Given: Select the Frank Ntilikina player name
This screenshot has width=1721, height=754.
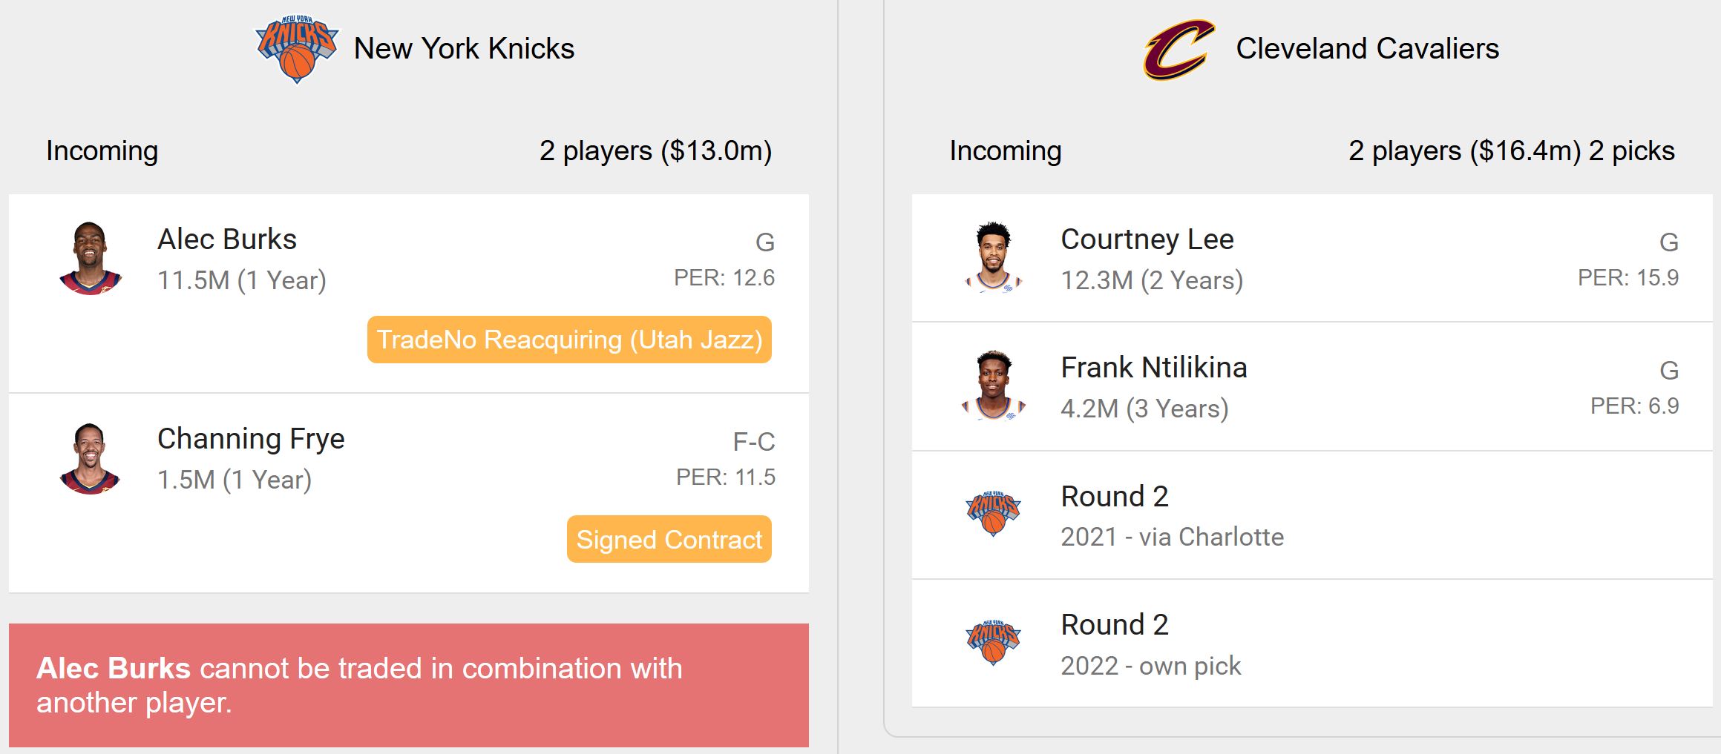Looking at the screenshot, I should pos(1154,368).
